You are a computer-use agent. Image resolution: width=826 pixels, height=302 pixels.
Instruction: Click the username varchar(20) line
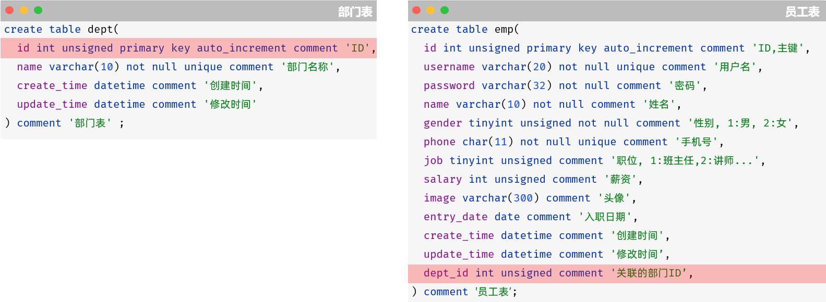tap(593, 67)
